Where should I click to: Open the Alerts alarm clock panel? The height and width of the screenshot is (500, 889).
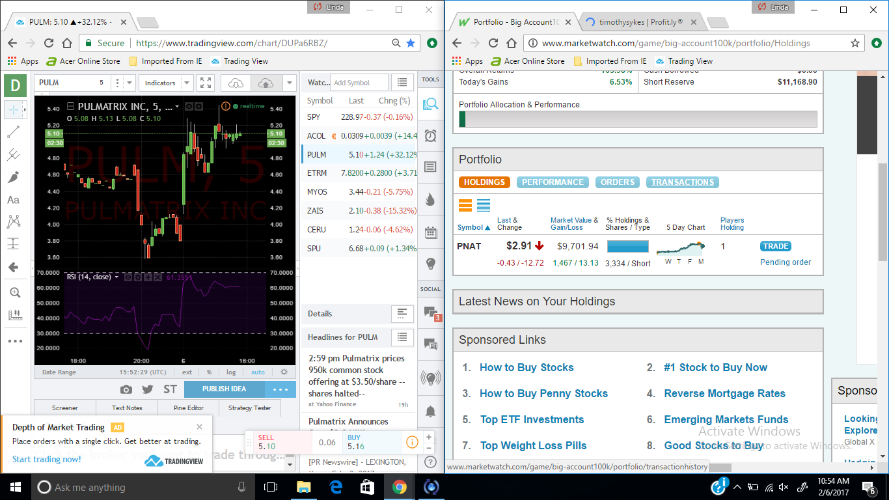tap(430, 135)
